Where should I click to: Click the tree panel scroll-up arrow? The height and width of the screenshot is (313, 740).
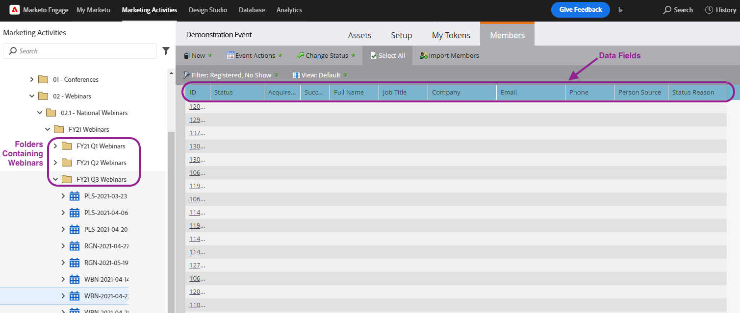(171, 73)
